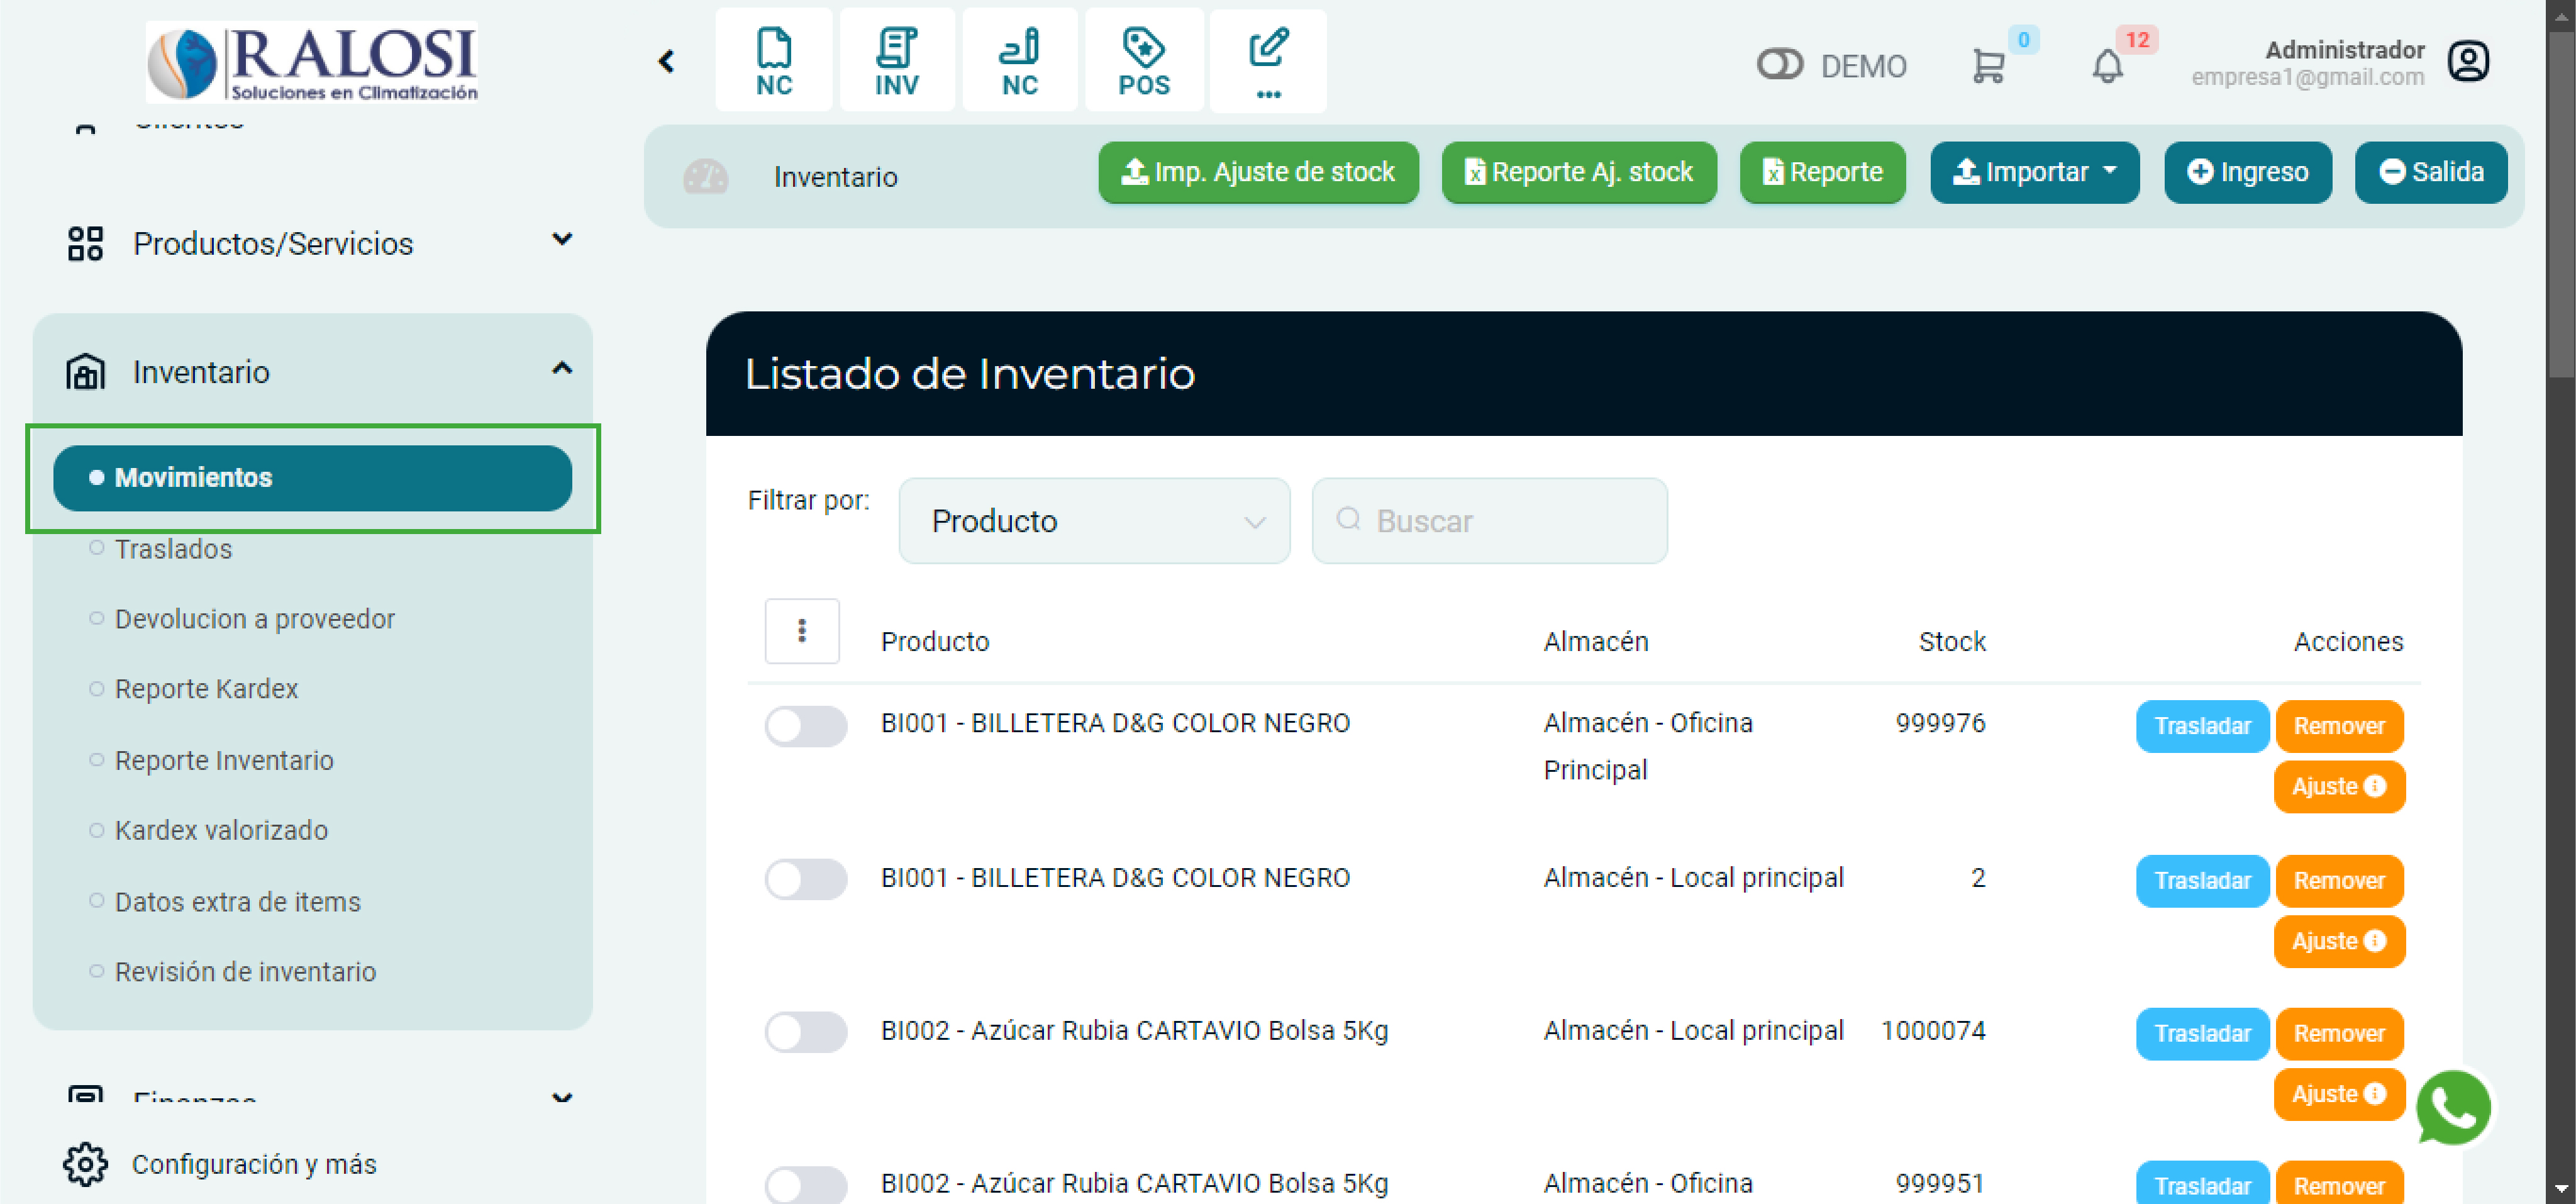Viewport: 2576px width, 1204px height.
Task: Toggle switch for BI001 Oficina Principal row
Action: point(806,726)
